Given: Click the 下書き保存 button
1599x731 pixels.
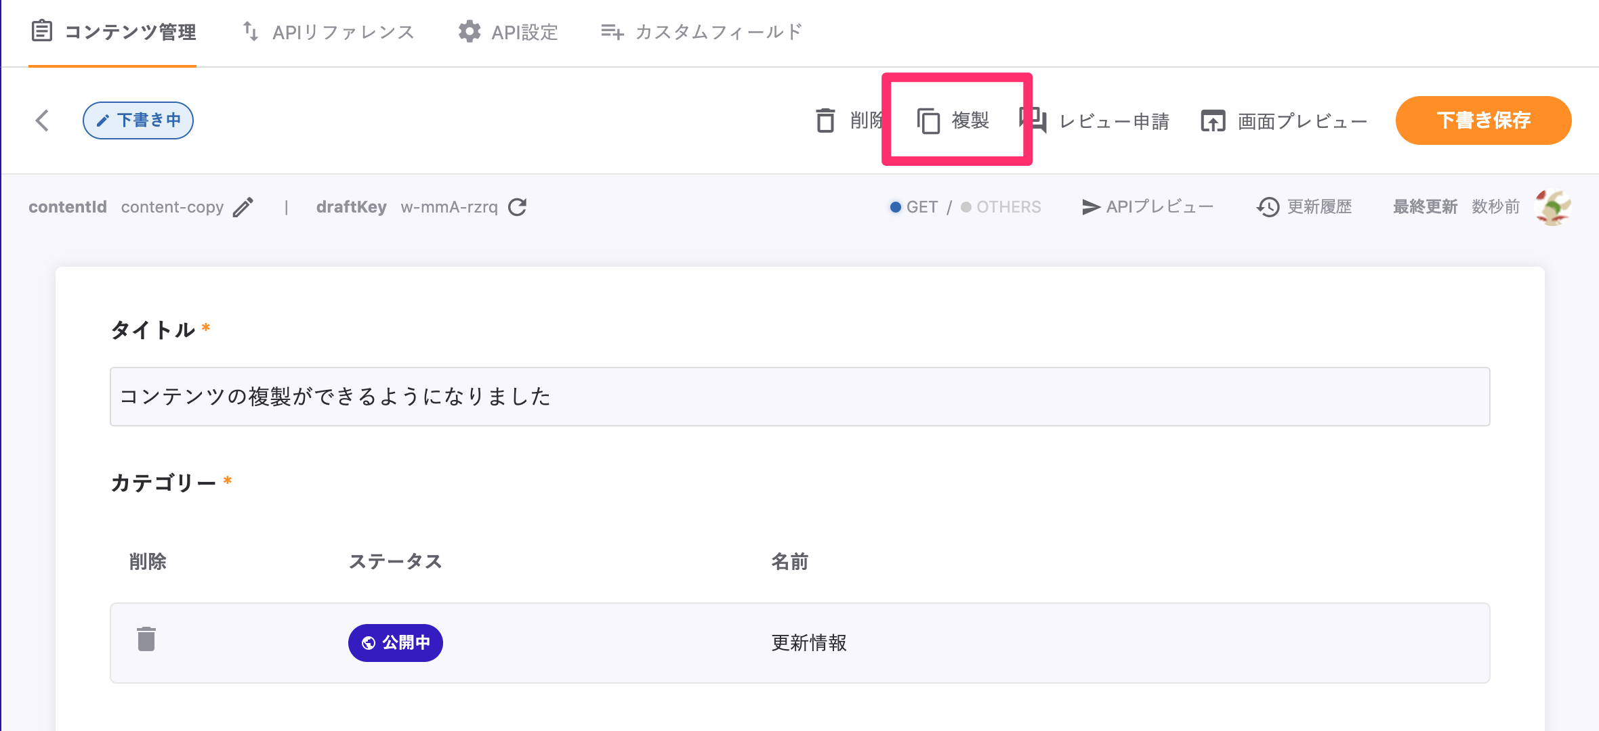Looking at the screenshot, I should click(x=1483, y=120).
